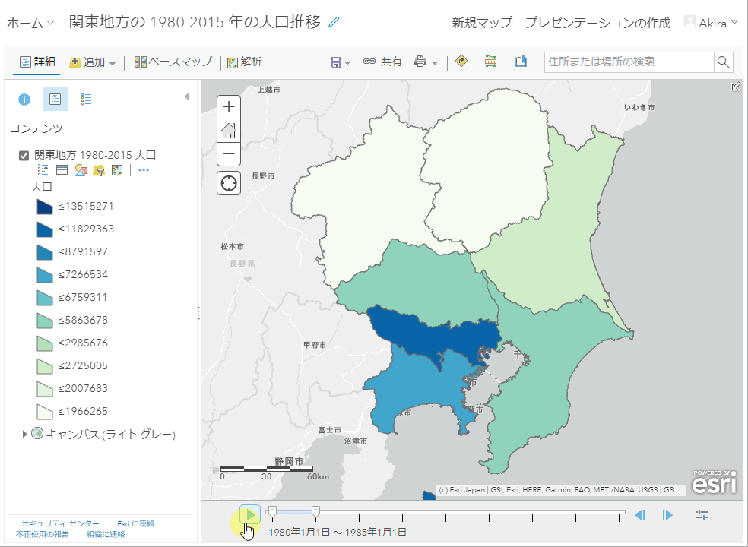Open map in full-screen icon
The image size is (748, 547).
point(736,87)
